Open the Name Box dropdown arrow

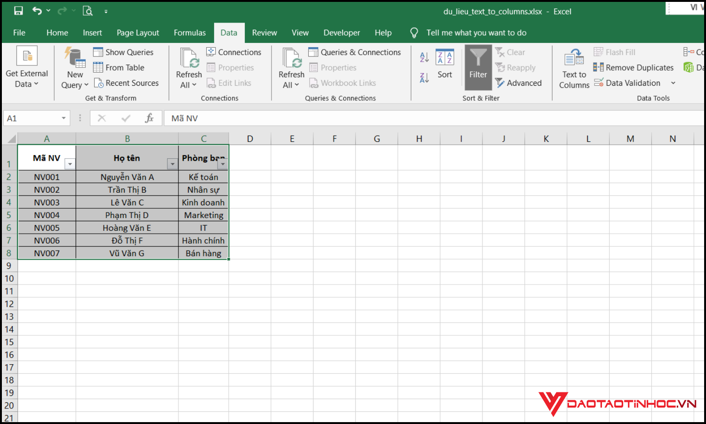64,118
